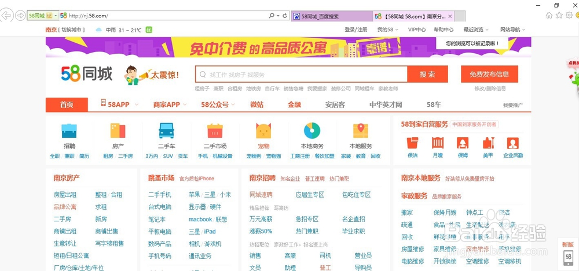Screen dimensions: 579x271
Task: Click the address bar search magnifier icon
Action: (272, 16)
